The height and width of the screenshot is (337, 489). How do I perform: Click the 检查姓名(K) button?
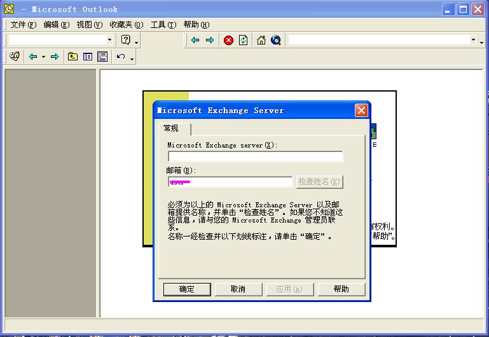(x=319, y=182)
